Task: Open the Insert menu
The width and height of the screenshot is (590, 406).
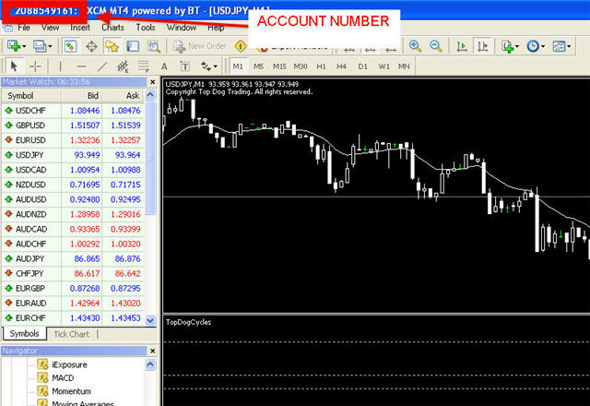Action: [x=80, y=28]
